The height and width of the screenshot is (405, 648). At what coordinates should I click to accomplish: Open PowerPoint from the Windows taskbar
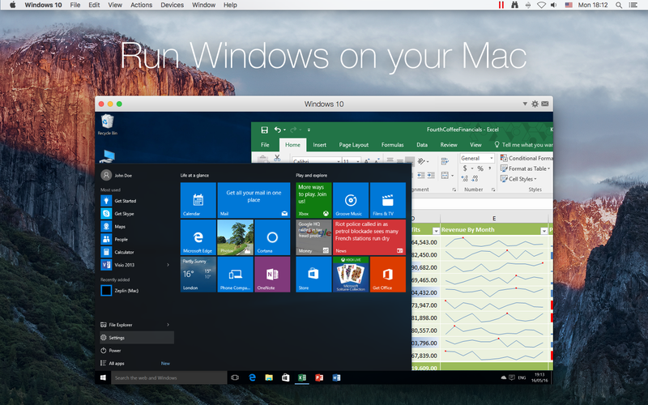[319, 377]
